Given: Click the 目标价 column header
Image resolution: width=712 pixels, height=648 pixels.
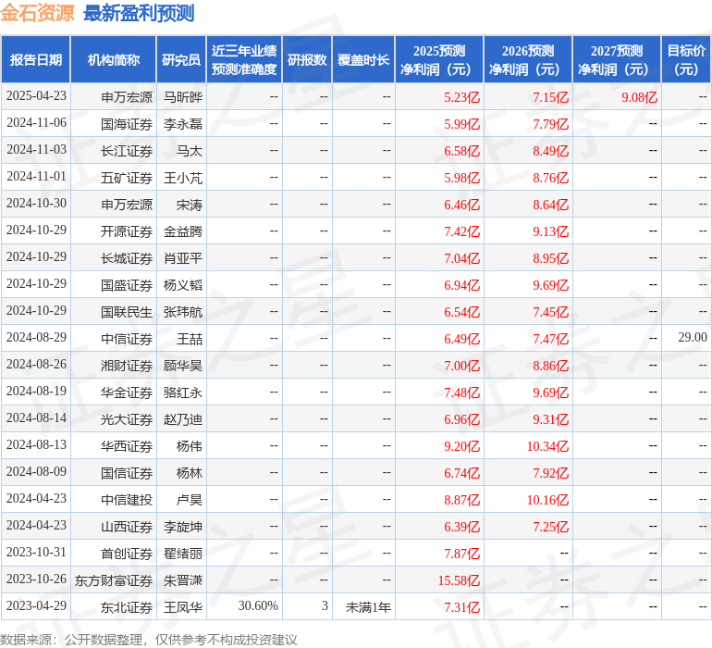Looking at the screenshot, I should coord(686,60).
